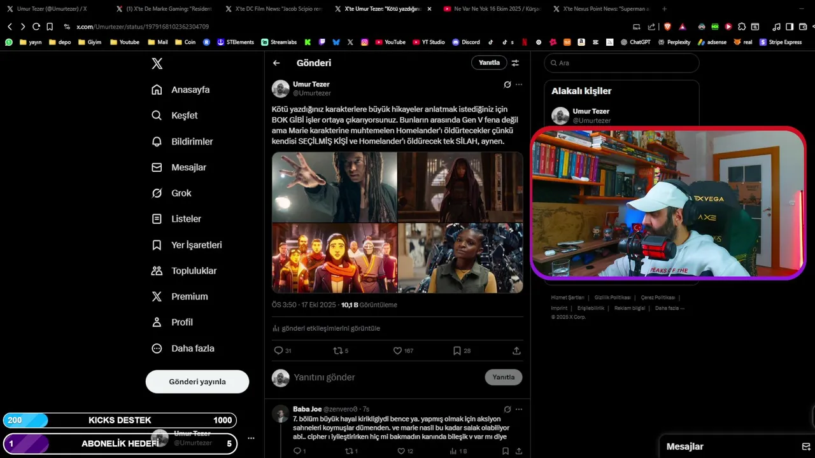Click the site settings icon in address bar
The width and height of the screenshot is (815, 458).
point(67,27)
